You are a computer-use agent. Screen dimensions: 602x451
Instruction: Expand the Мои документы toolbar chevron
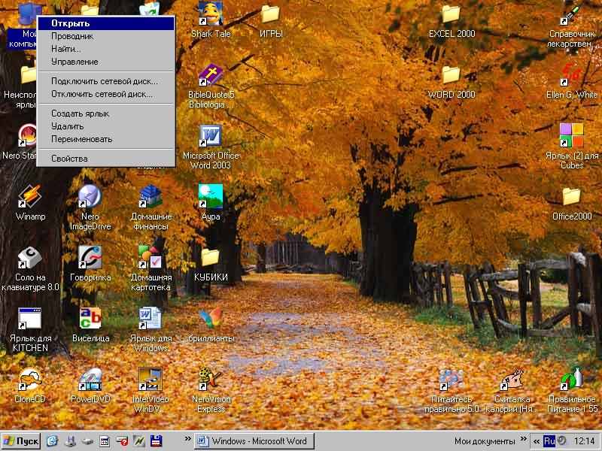coord(524,438)
